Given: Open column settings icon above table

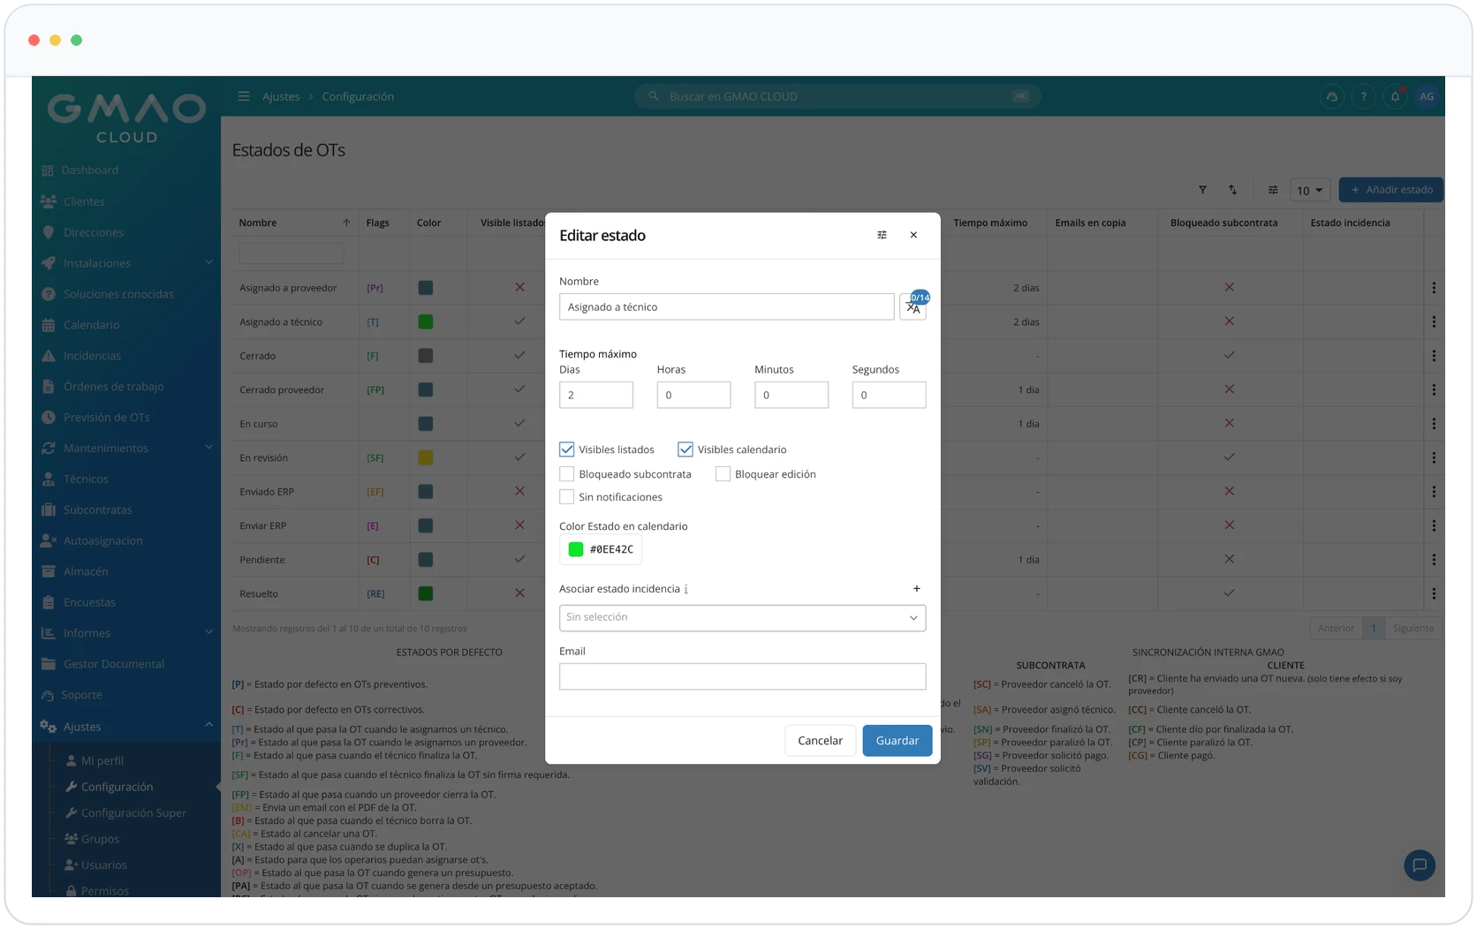Looking at the screenshot, I should pos(1273,190).
